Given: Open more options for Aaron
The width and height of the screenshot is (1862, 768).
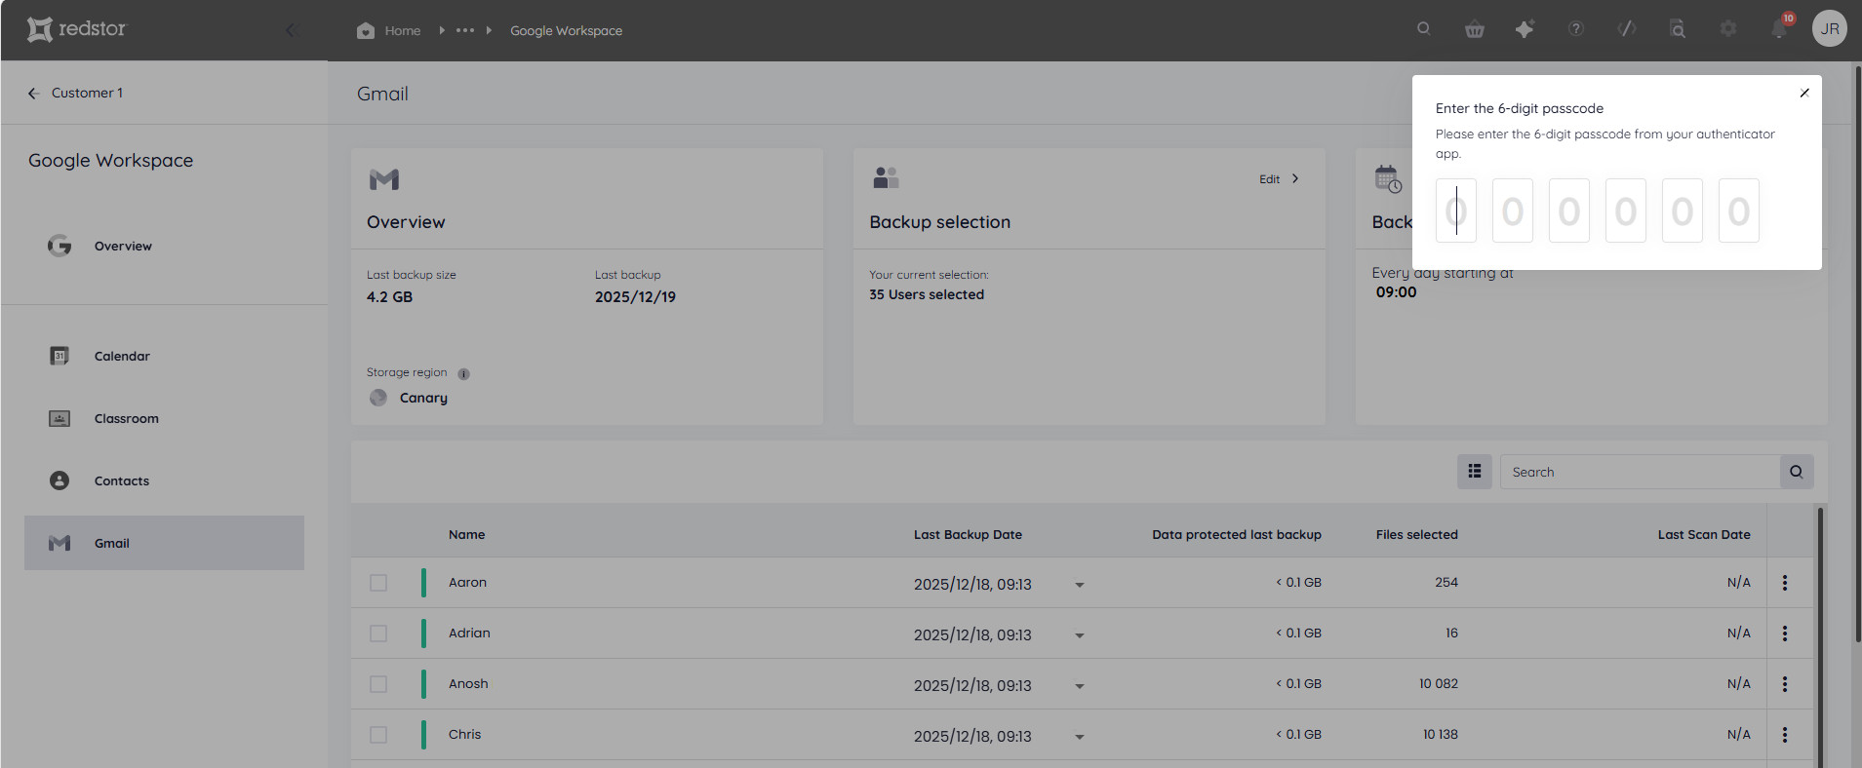Looking at the screenshot, I should coord(1785,583).
